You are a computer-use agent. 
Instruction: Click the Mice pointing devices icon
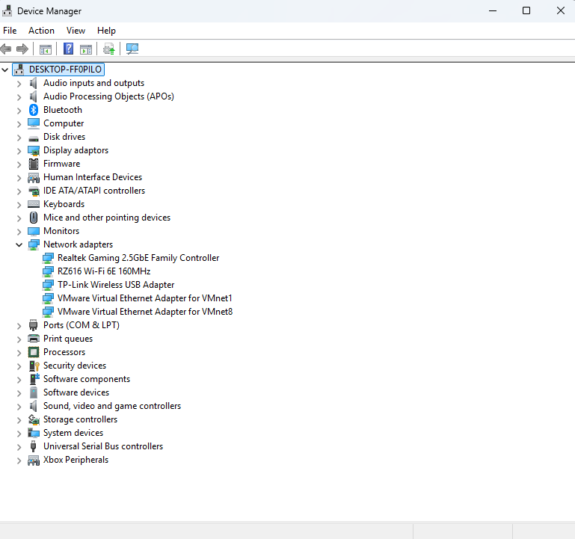[x=34, y=218]
